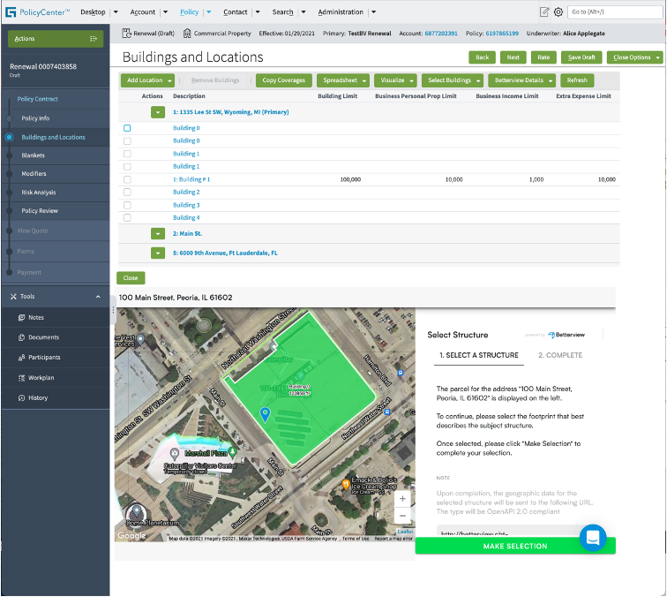667x597 pixels.
Task: Select Buildings and Locations step radio
Action: [x=10, y=138]
